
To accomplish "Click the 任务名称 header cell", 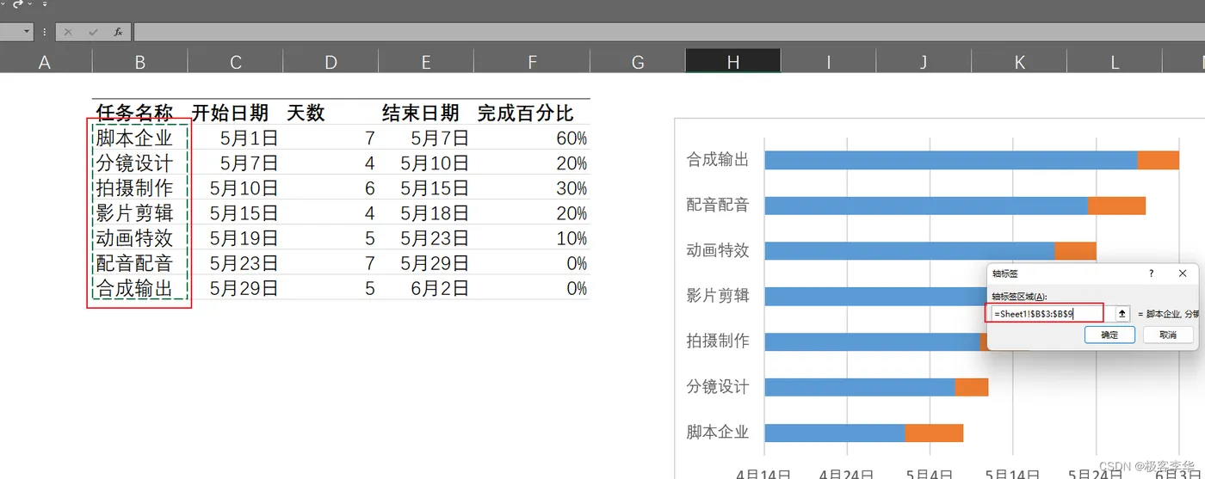I will coord(139,113).
